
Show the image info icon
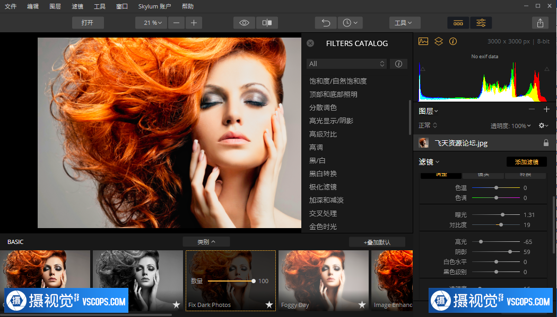[x=453, y=41]
